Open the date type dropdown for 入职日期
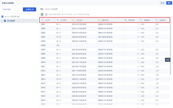The height and width of the screenshot is (108, 173). point(73,20)
